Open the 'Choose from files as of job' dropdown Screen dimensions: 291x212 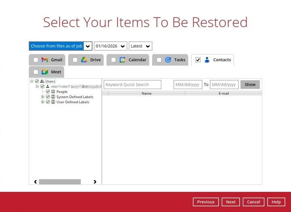[88, 46]
